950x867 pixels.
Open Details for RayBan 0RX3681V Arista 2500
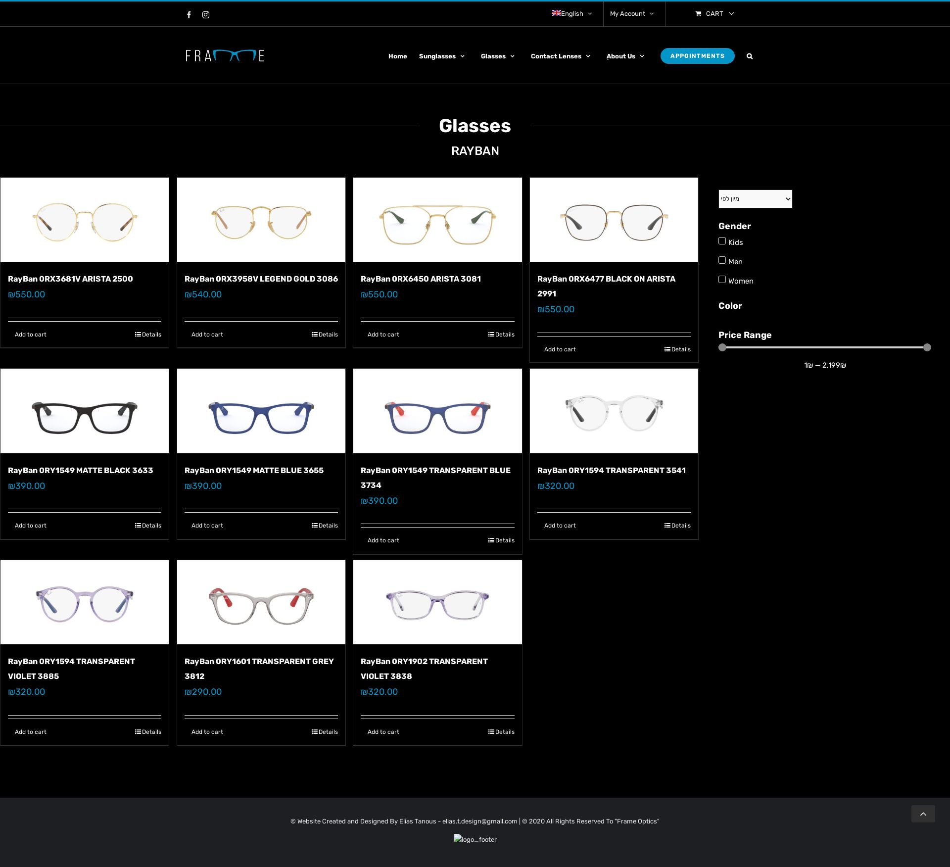pyautogui.click(x=148, y=335)
